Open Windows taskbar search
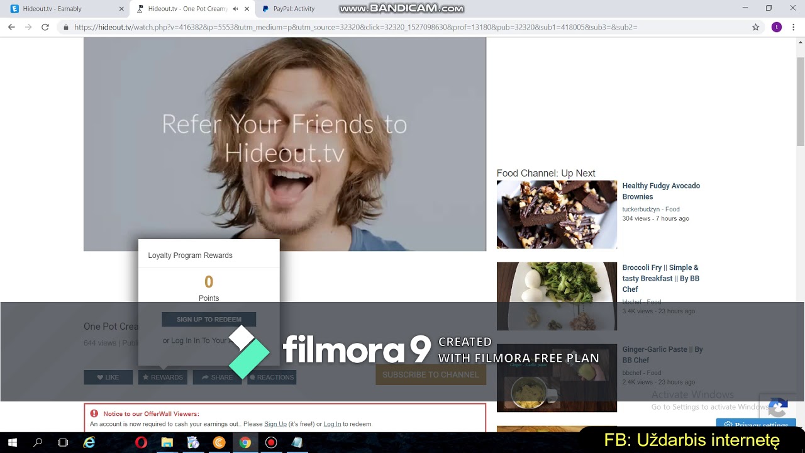This screenshot has width=805, height=453. point(38,442)
